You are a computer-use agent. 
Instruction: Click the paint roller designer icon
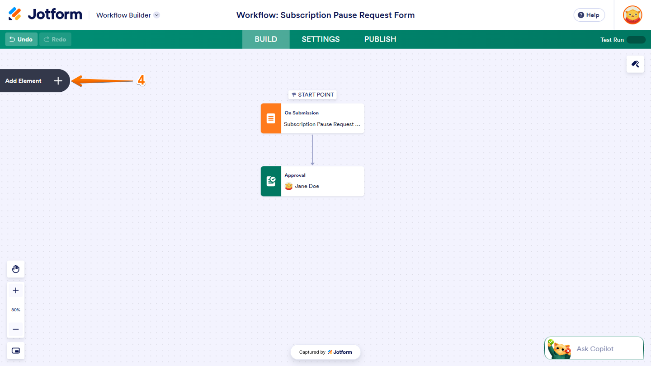tap(635, 64)
